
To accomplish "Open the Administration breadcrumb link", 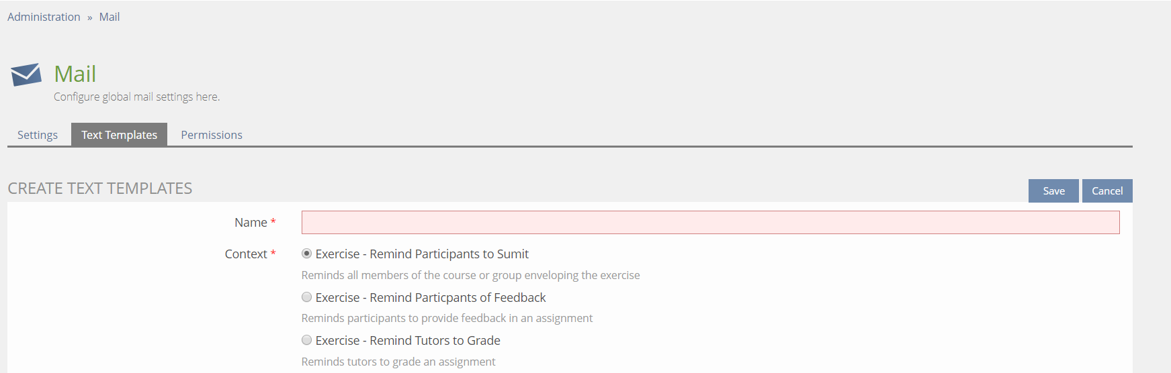I will click(x=44, y=17).
